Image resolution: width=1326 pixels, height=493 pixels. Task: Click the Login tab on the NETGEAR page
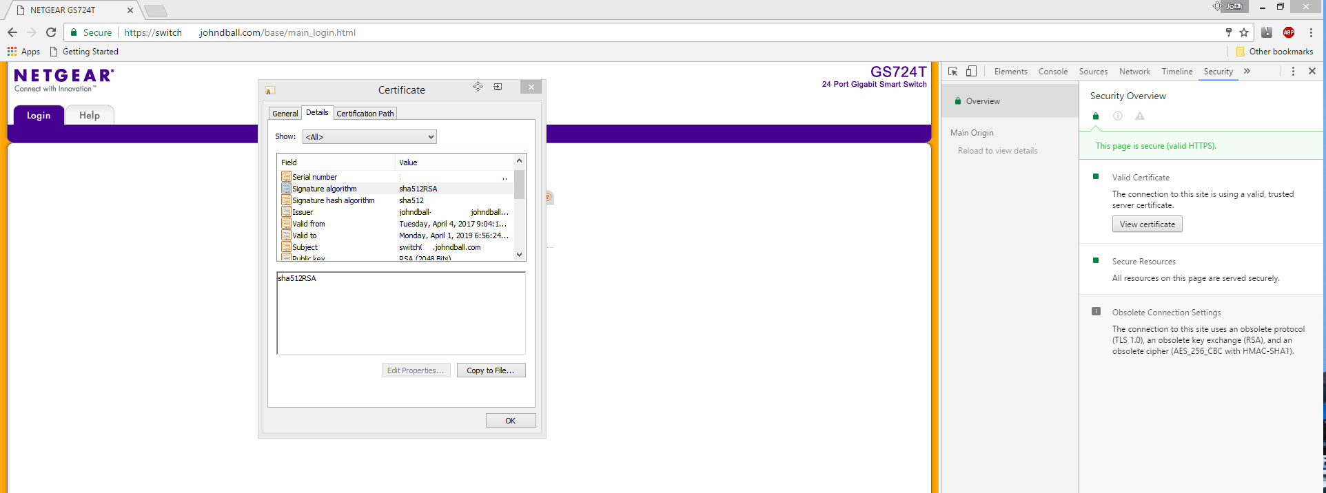pyautogui.click(x=39, y=116)
